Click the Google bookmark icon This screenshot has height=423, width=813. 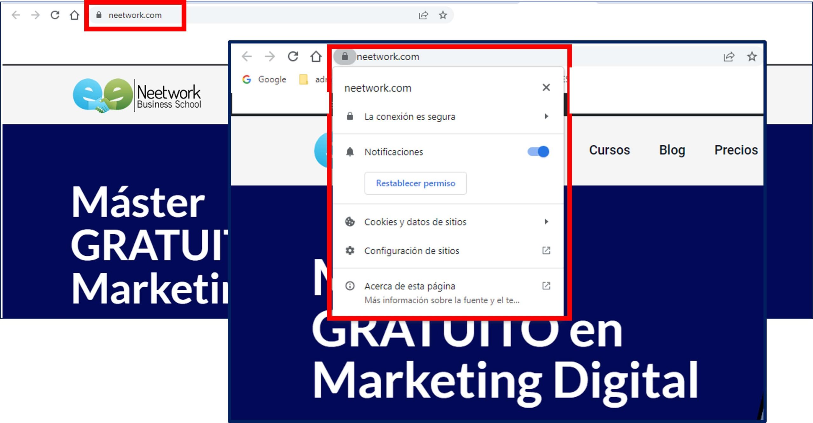point(247,79)
